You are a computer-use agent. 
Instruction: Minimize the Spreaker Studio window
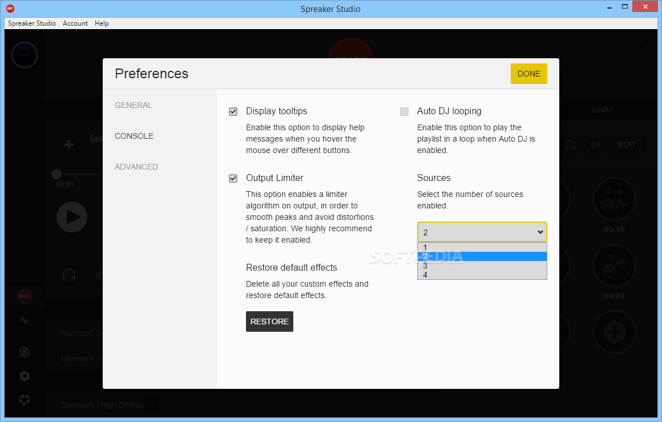(x=609, y=7)
